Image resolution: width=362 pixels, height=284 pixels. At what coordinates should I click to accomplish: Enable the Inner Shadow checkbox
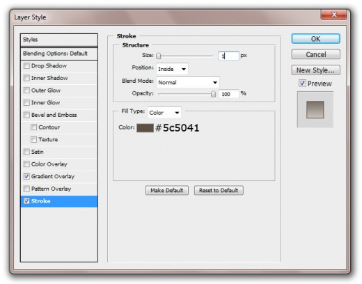click(26, 78)
